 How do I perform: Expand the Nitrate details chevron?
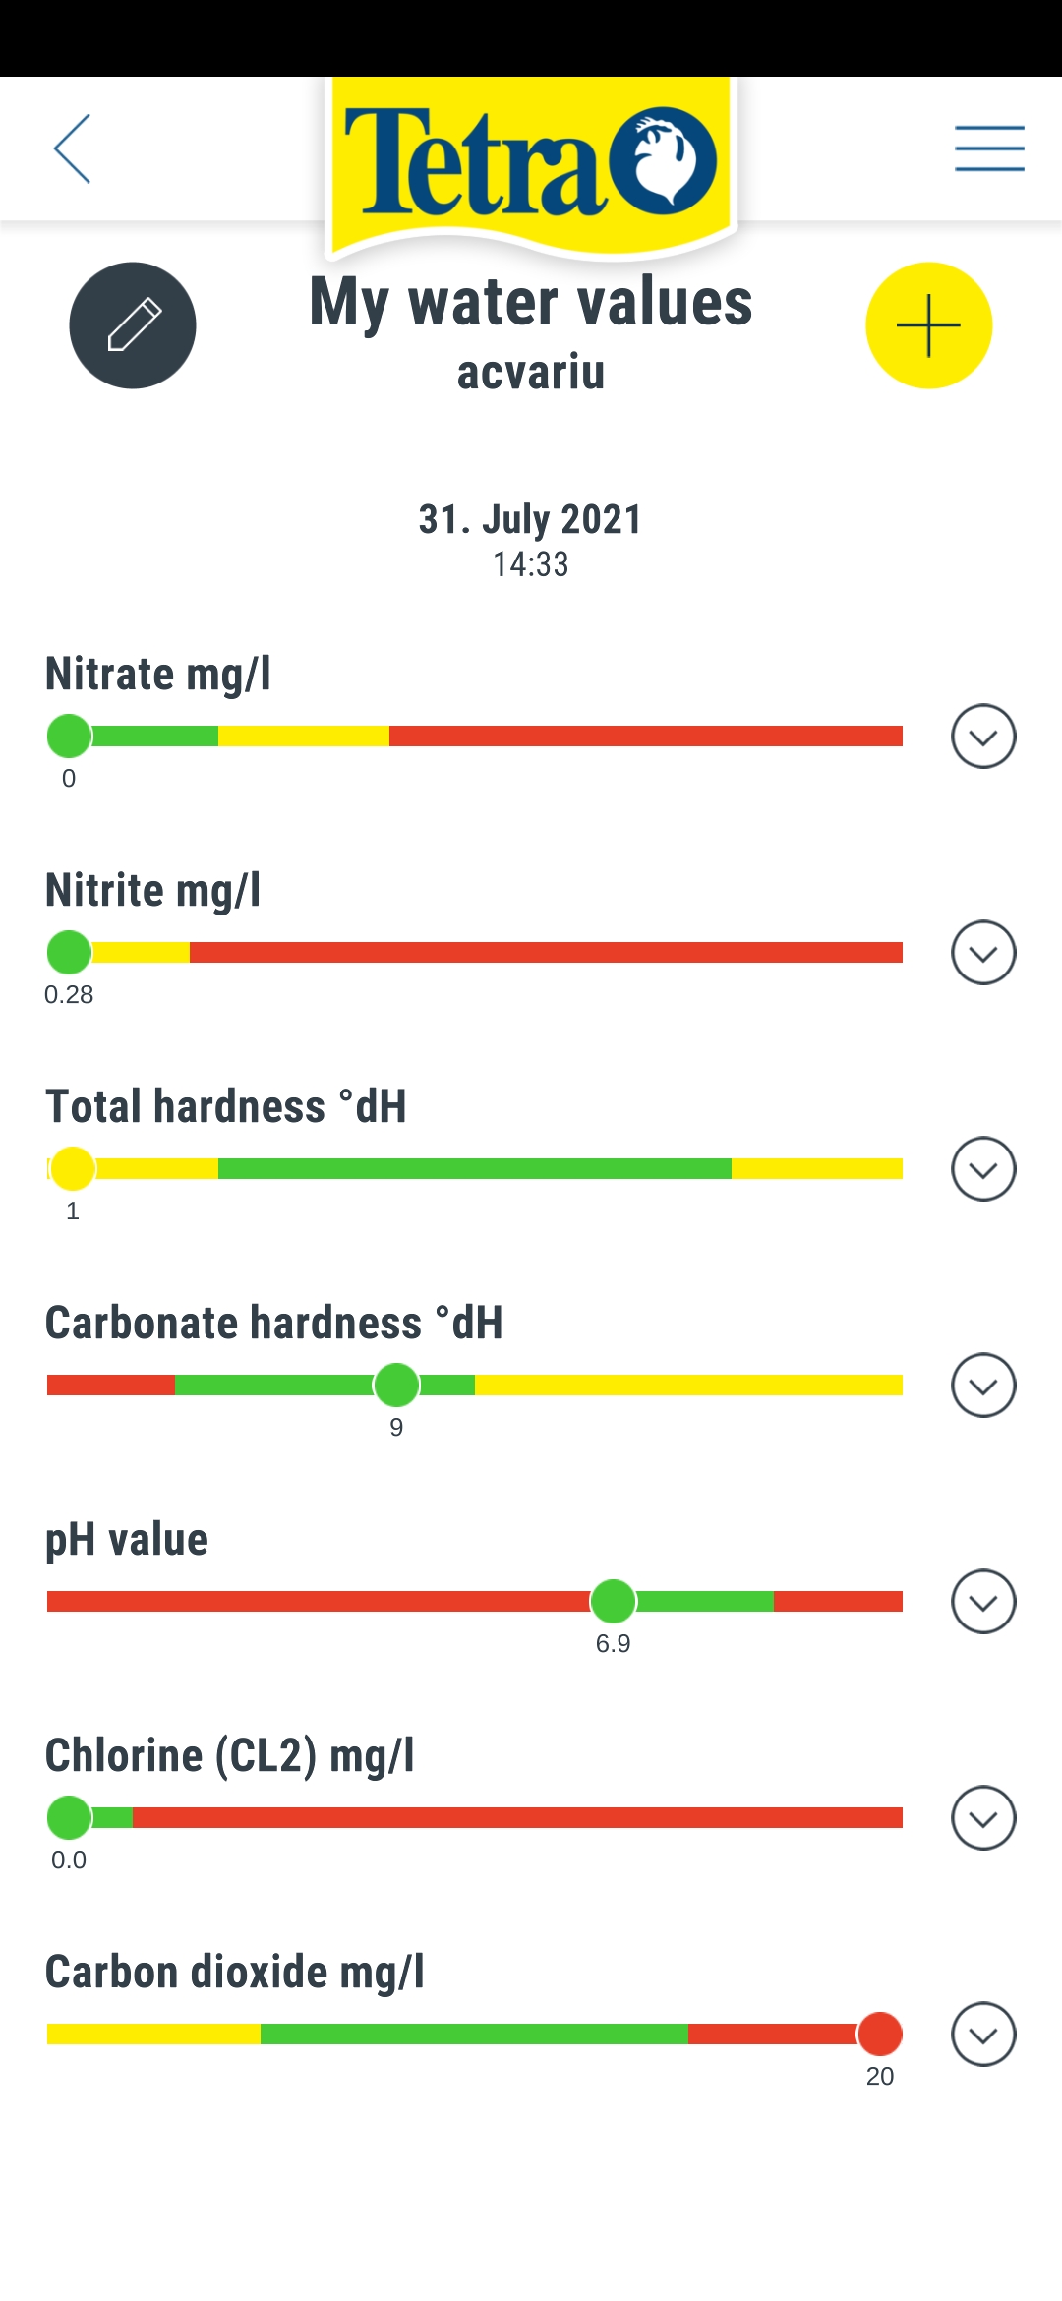tap(983, 737)
